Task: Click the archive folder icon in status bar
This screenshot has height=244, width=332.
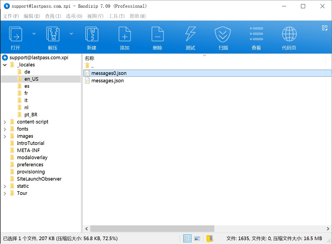Action: point(210,239)
